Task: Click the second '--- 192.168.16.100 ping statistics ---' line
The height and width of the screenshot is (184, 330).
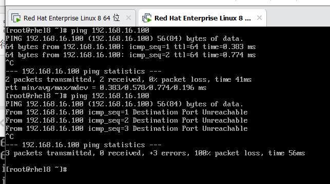Action: click(x=83, y=145)
